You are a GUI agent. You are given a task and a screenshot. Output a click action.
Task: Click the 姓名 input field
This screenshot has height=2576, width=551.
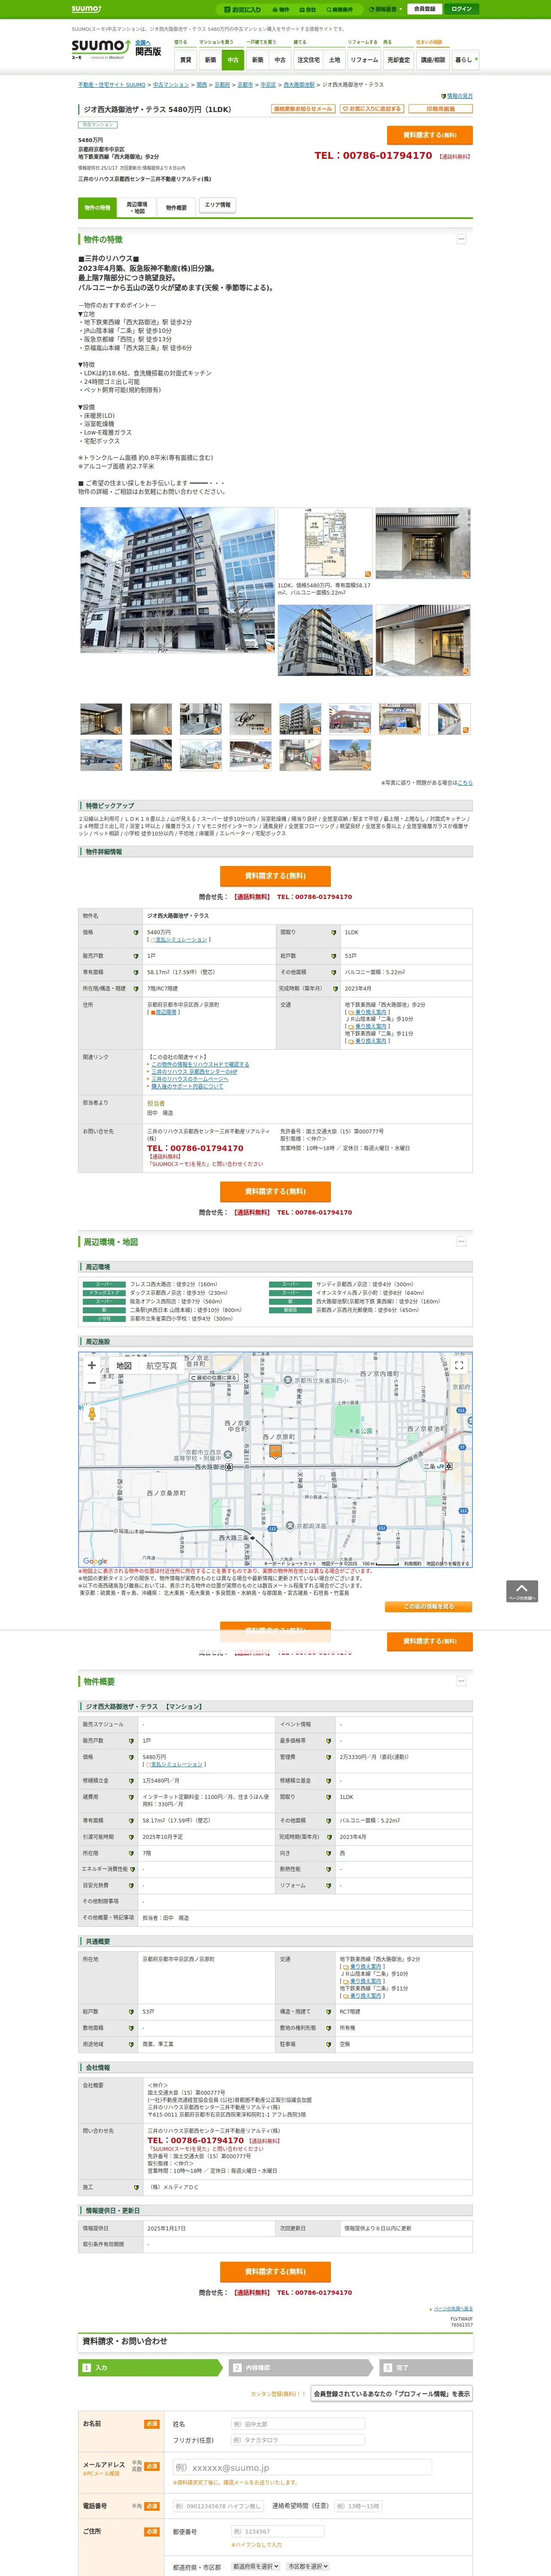(x=297, y=2424)
